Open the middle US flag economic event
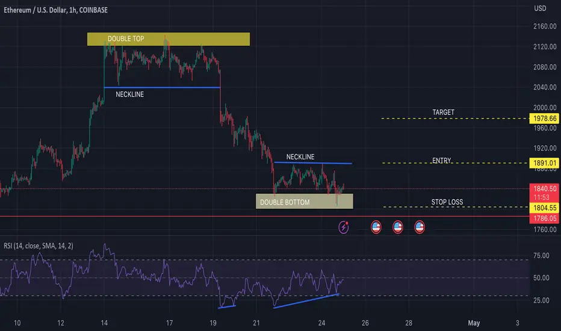The height and width of the screenshot is (331, 561). pos(397,227)
